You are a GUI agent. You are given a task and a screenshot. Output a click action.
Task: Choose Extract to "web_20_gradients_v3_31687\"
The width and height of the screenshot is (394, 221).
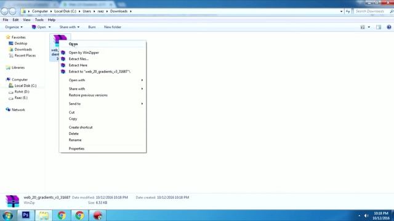click(103, 72)
